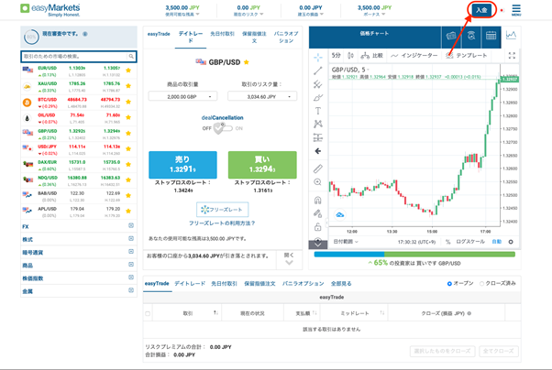552x370 pixels.
Task: Switch to バニラオプション tab in the order panel
Action: [x=286, y=37]
